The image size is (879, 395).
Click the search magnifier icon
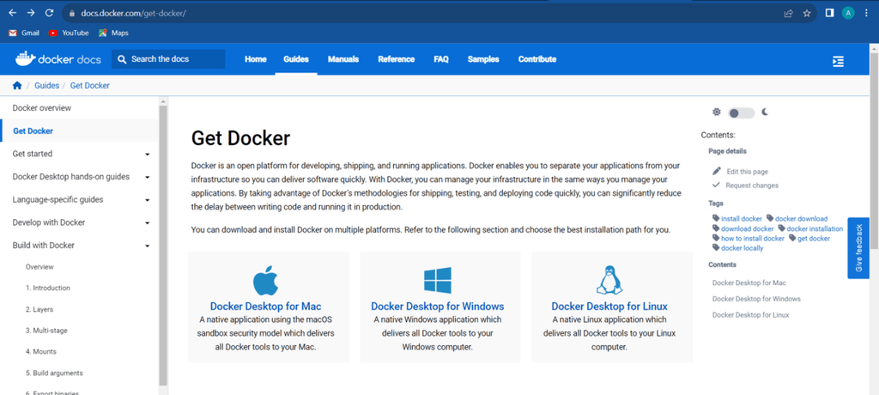[x=122, y=59]
